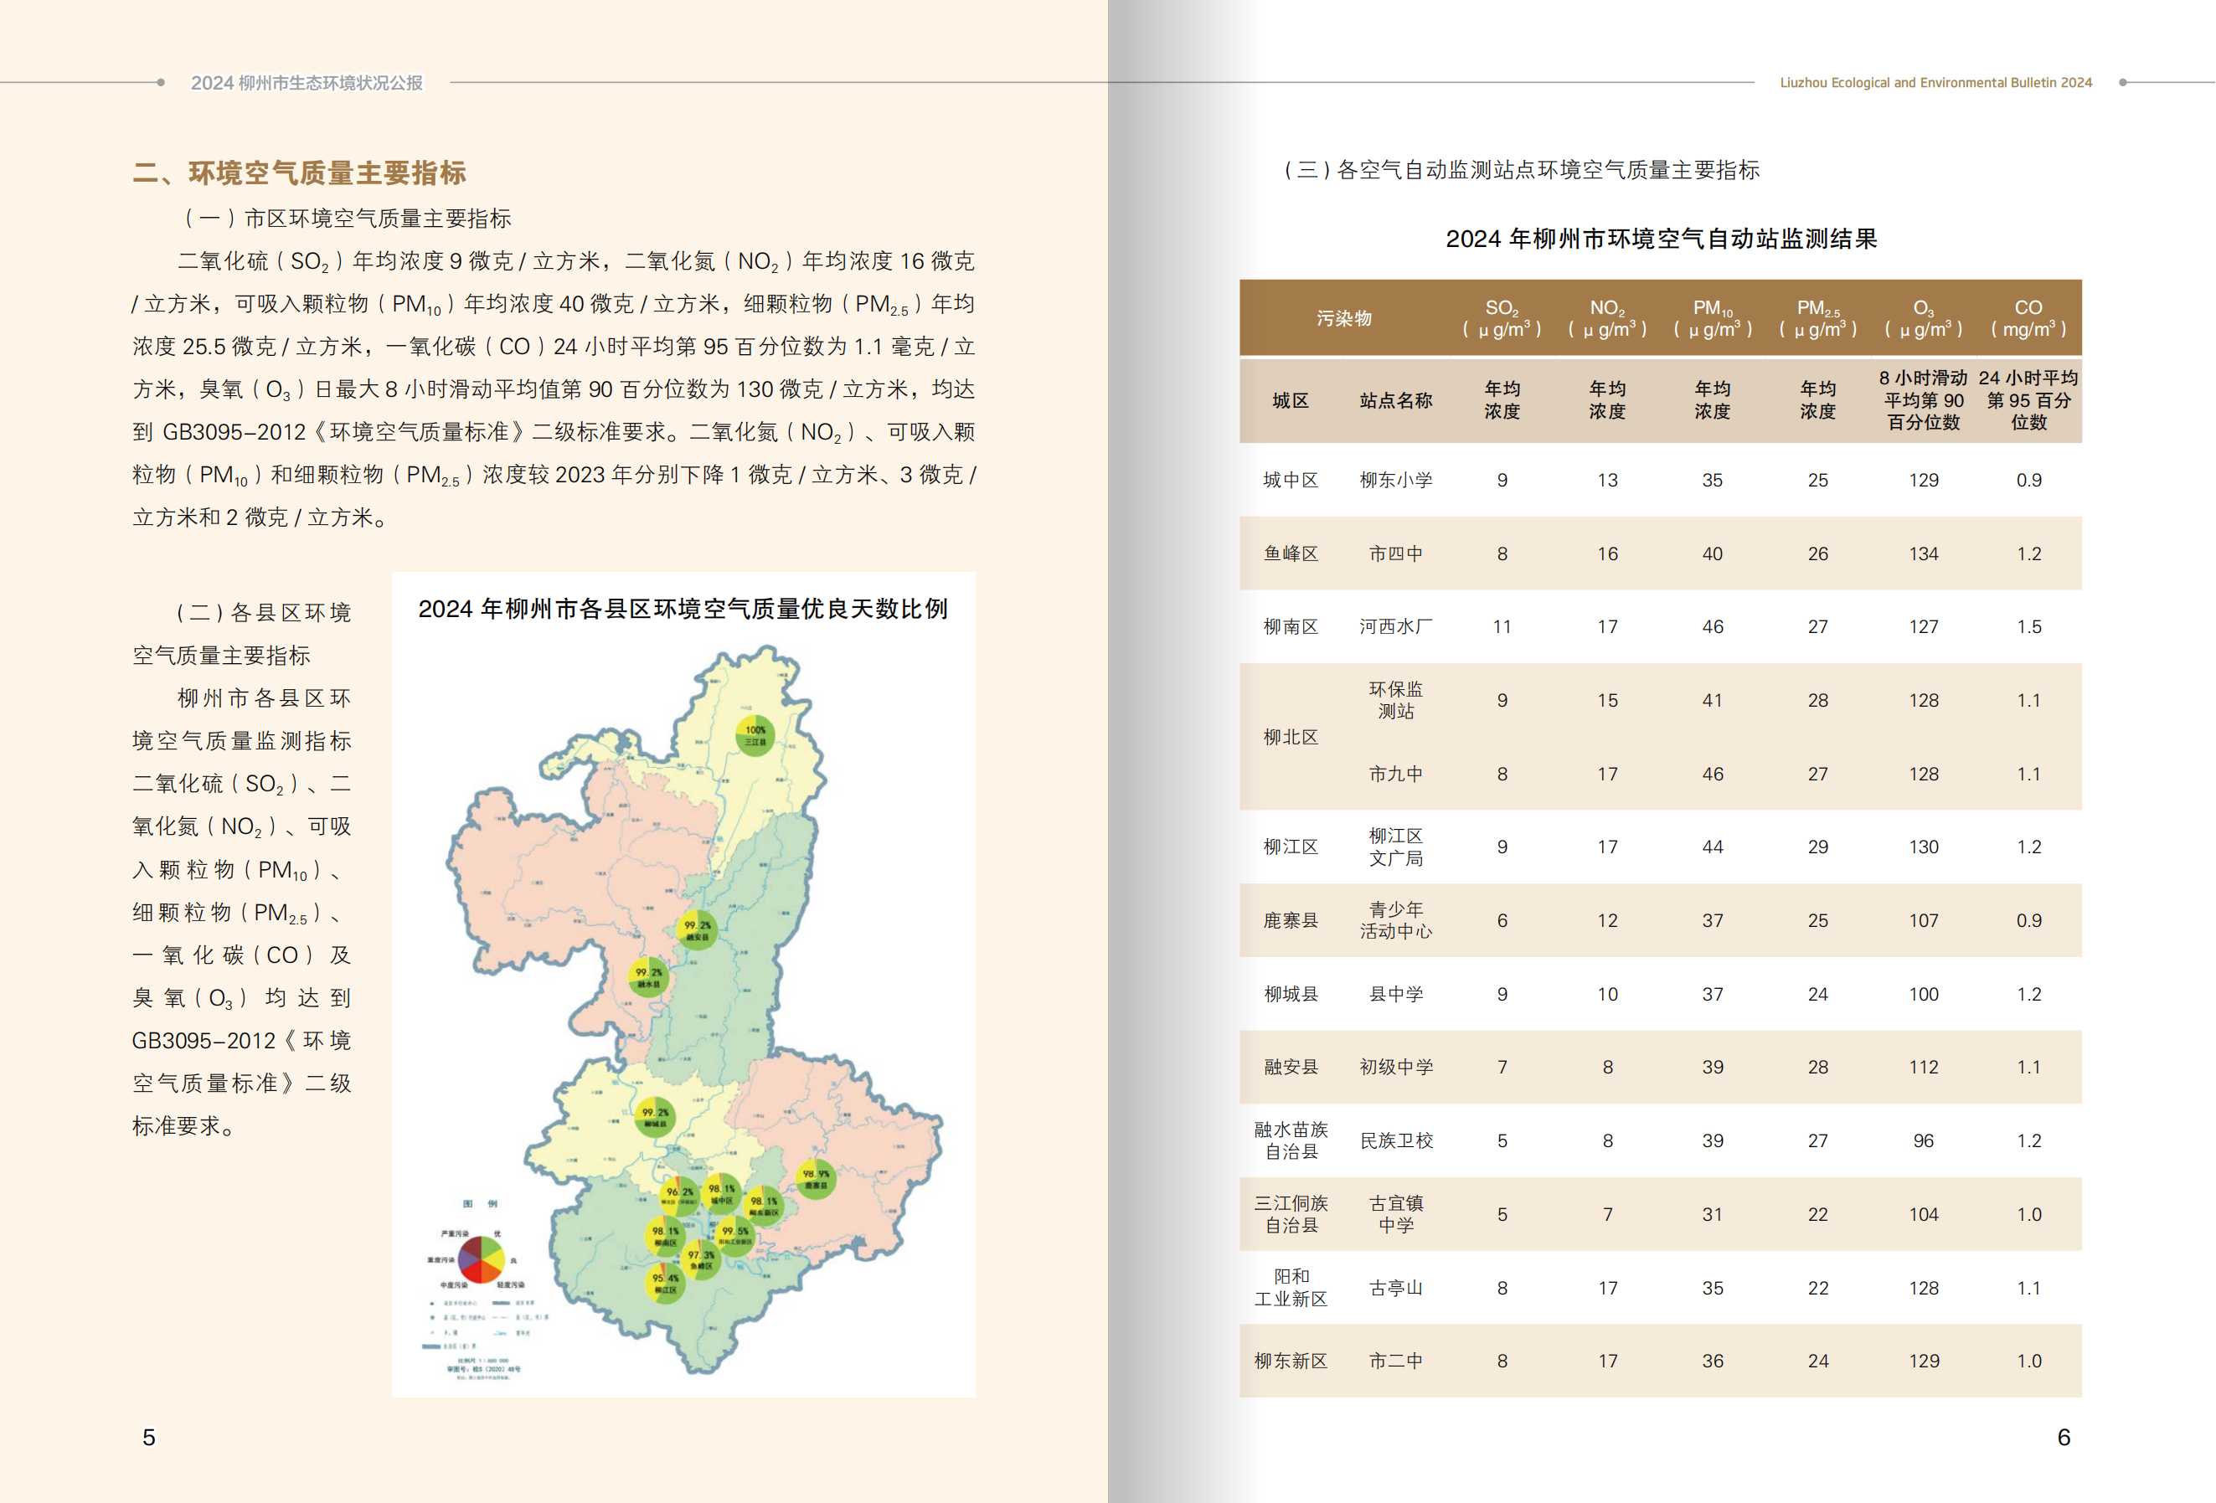This screenshot has height=1503, width=2216.
Task: Click the 24 小时平均第 95 百分位数 subheader
Action: 2028,400
